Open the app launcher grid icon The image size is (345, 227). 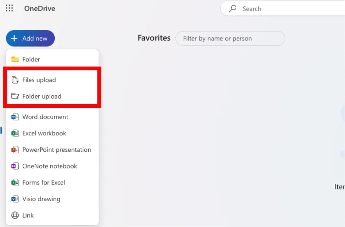pos(9,8)
